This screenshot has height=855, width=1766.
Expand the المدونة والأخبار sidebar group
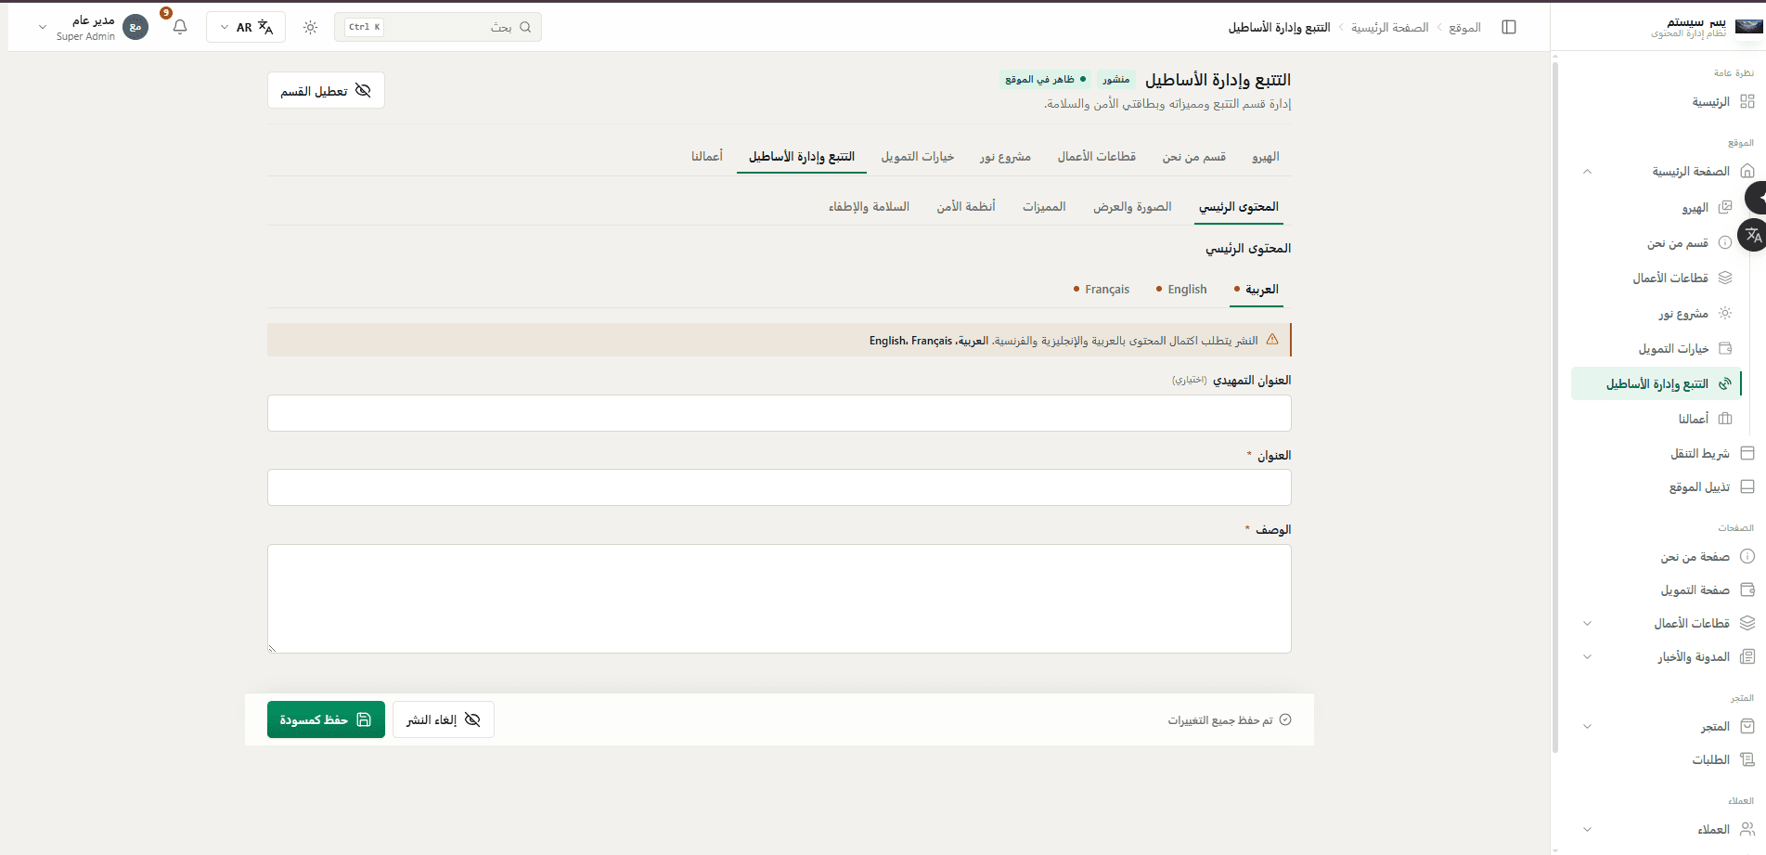pyautogui.click(x=1587, y=656)
